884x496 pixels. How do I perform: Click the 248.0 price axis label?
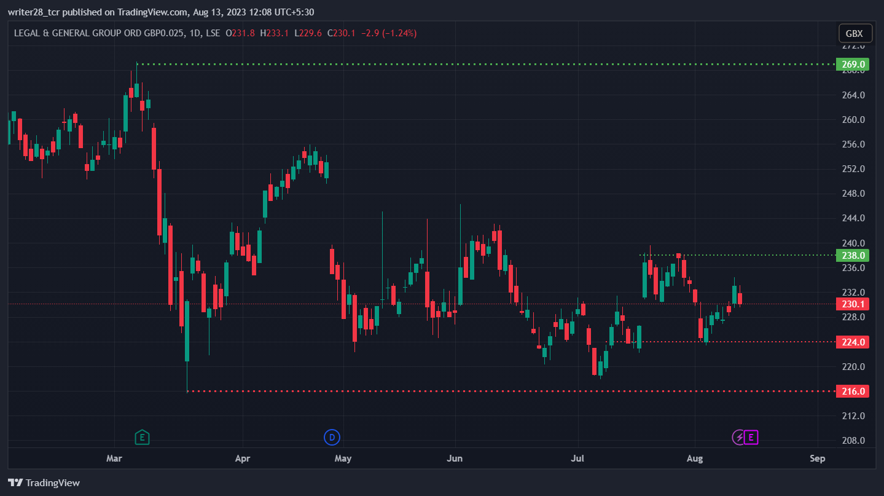[853, 194]
